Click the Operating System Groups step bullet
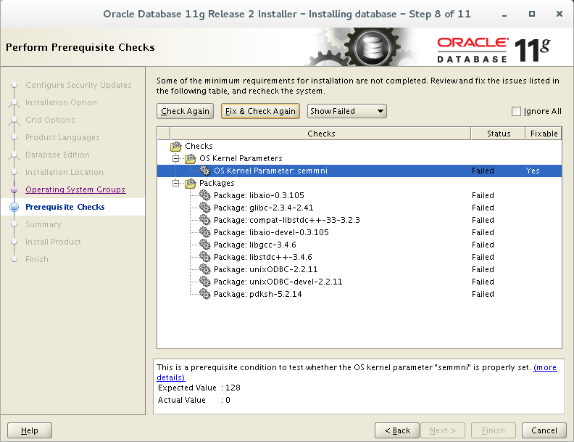This screenshot has height=442, width=574. [x=14, y=190]
